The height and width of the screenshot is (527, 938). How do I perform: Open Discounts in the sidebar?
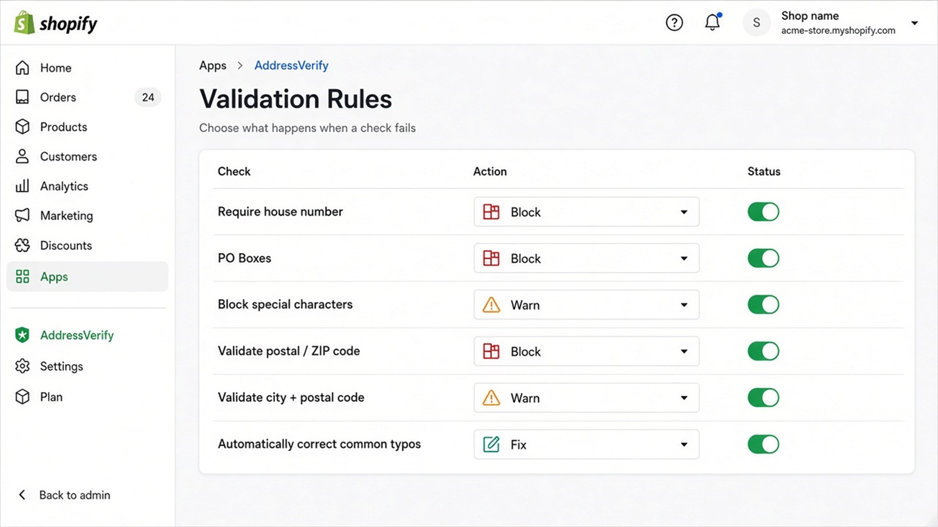(87, 245)
